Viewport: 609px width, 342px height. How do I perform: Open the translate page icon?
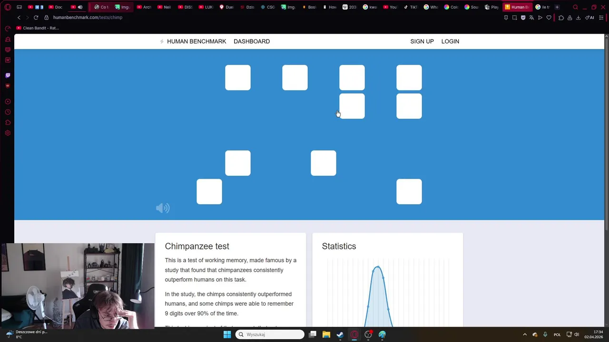(531, 18)
